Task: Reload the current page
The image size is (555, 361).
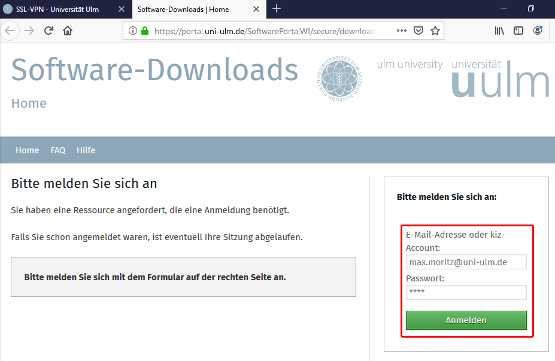Action: click(x=49, y=31)
